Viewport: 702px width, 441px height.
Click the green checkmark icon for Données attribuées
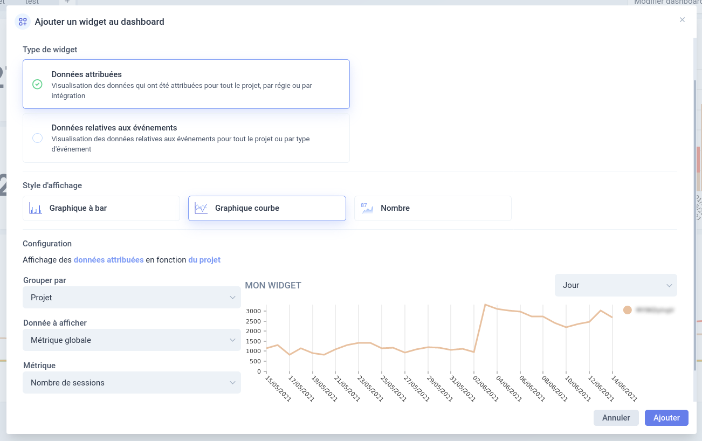(37, 84)
